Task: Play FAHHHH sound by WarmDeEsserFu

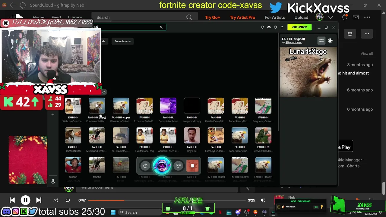Action: point(168,136)
